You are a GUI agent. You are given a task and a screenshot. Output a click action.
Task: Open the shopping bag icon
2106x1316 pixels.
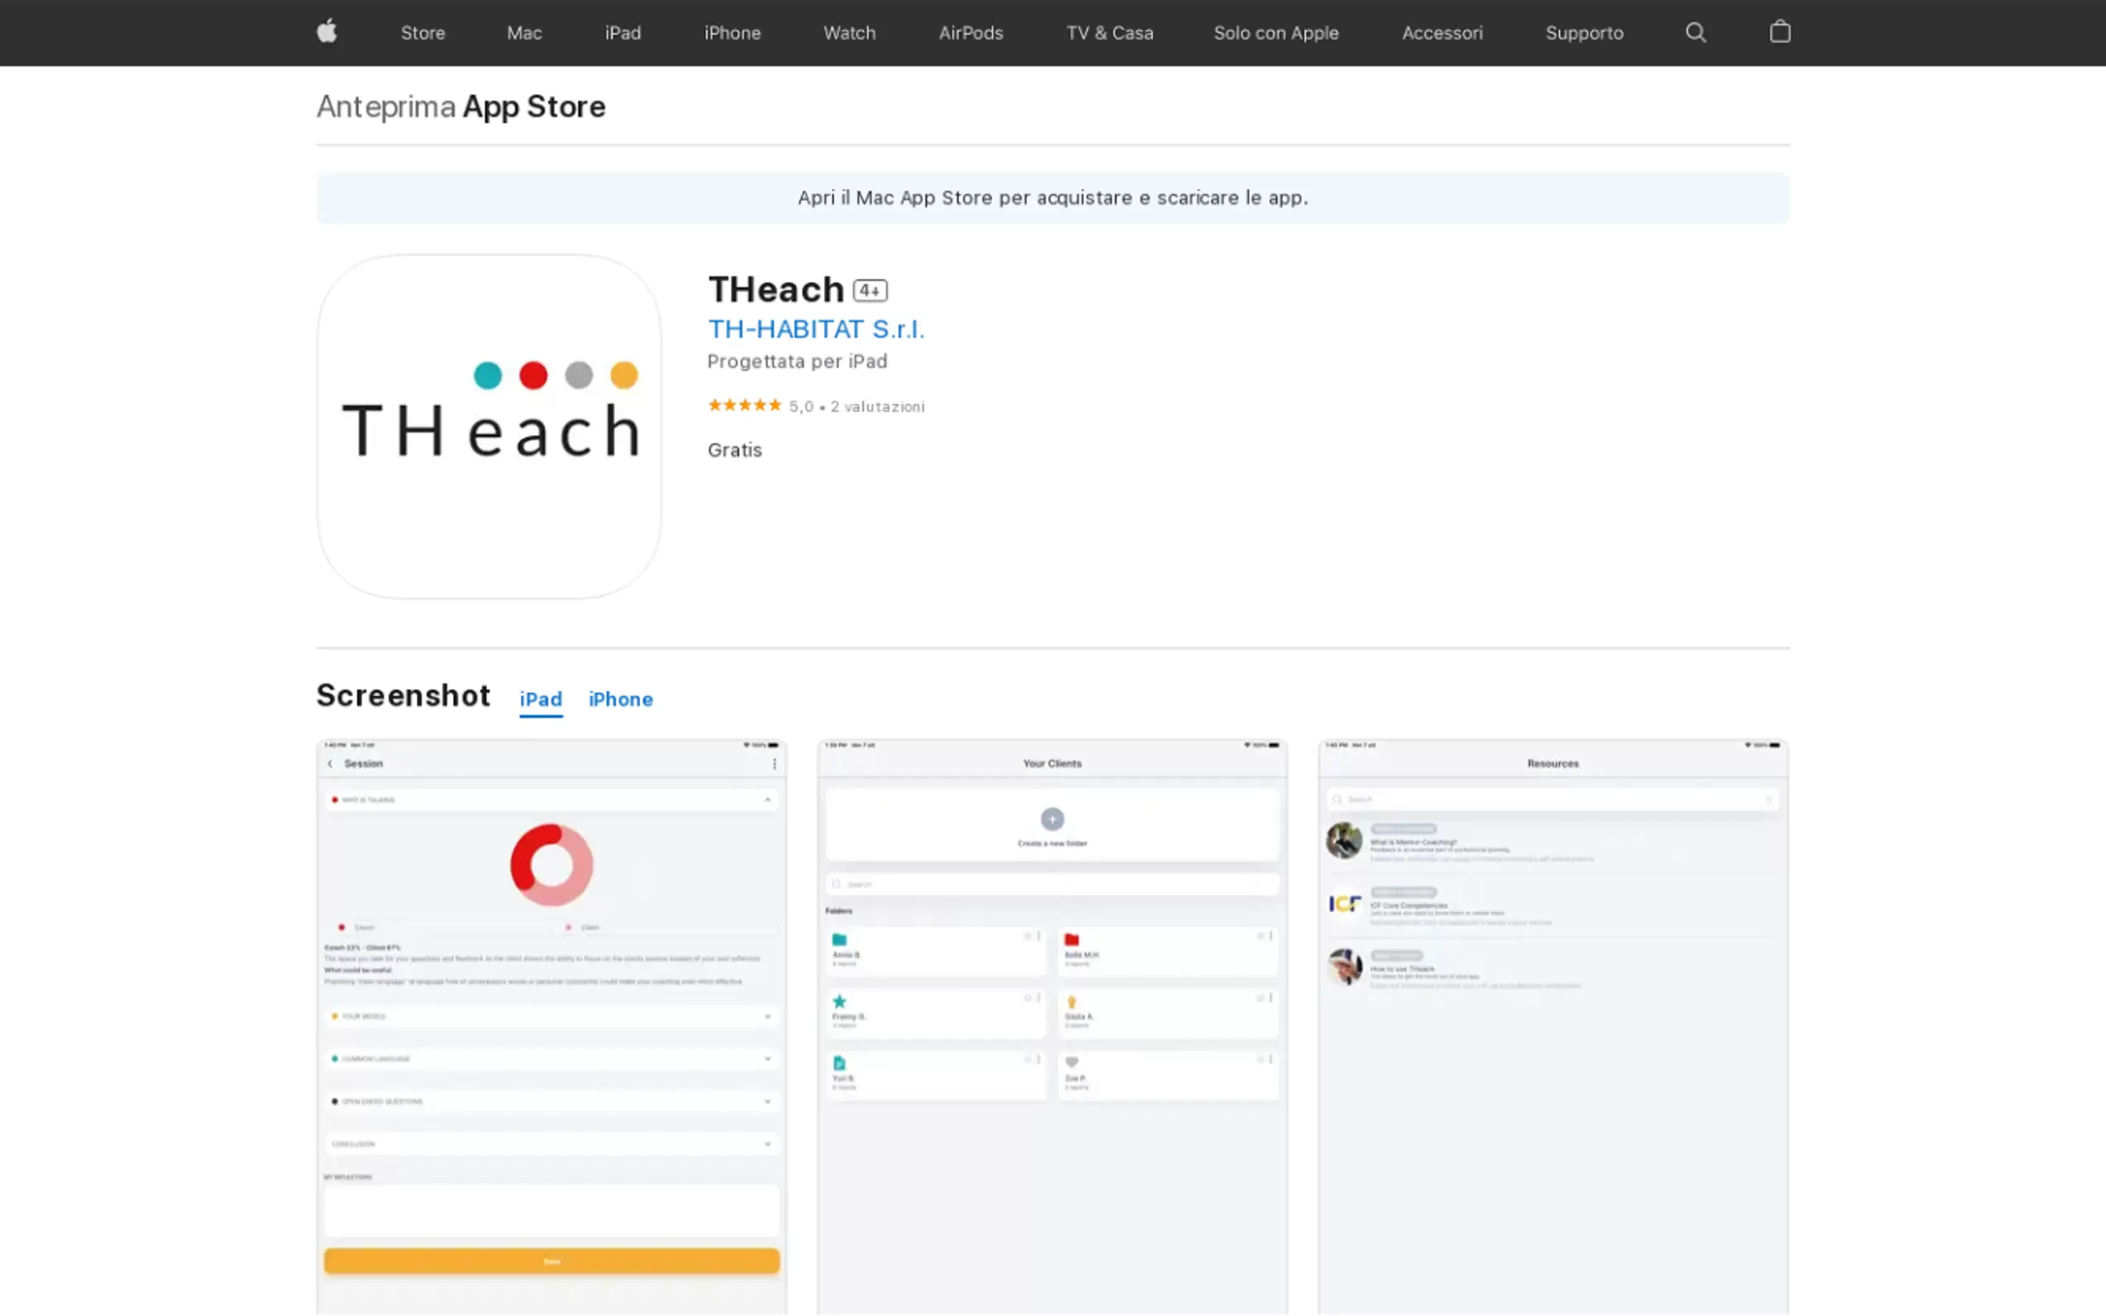pos(1779,31)
